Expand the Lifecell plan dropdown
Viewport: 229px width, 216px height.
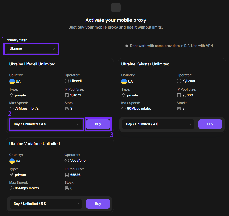tap(46, 124)
